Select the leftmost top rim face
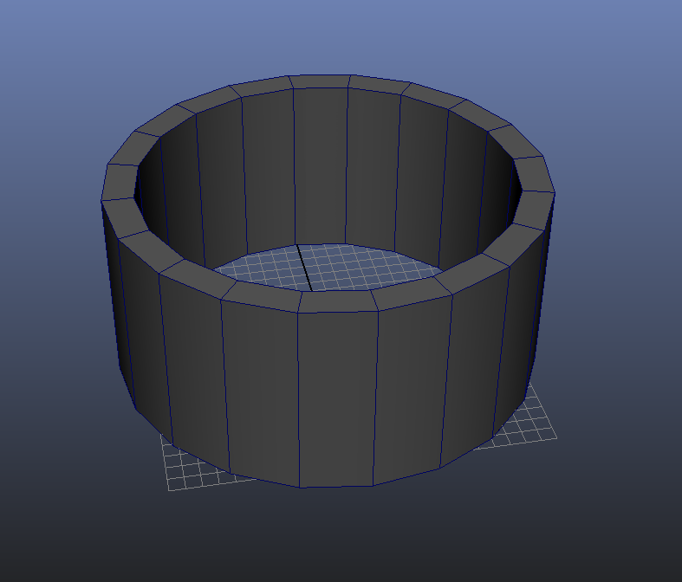 tap(120, 182)
